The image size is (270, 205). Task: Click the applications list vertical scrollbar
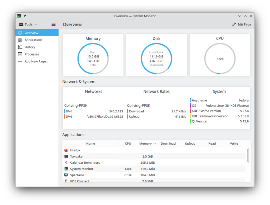[248, 155]
